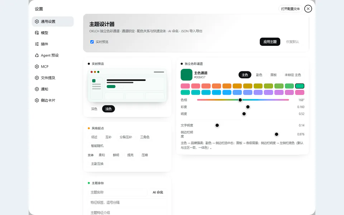Close the settings dialog with the X

[x=308, y=9]
